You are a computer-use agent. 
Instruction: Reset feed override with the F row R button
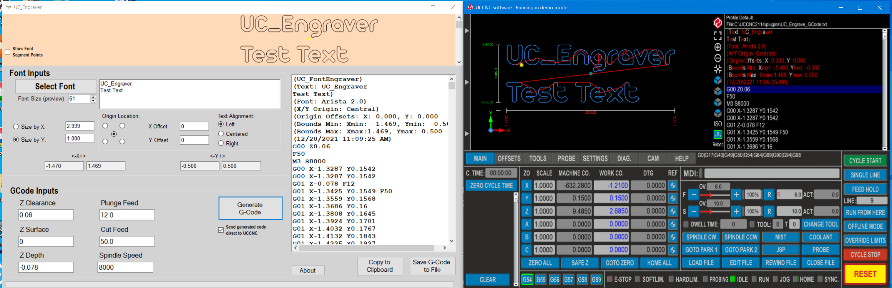click(769, 195)
